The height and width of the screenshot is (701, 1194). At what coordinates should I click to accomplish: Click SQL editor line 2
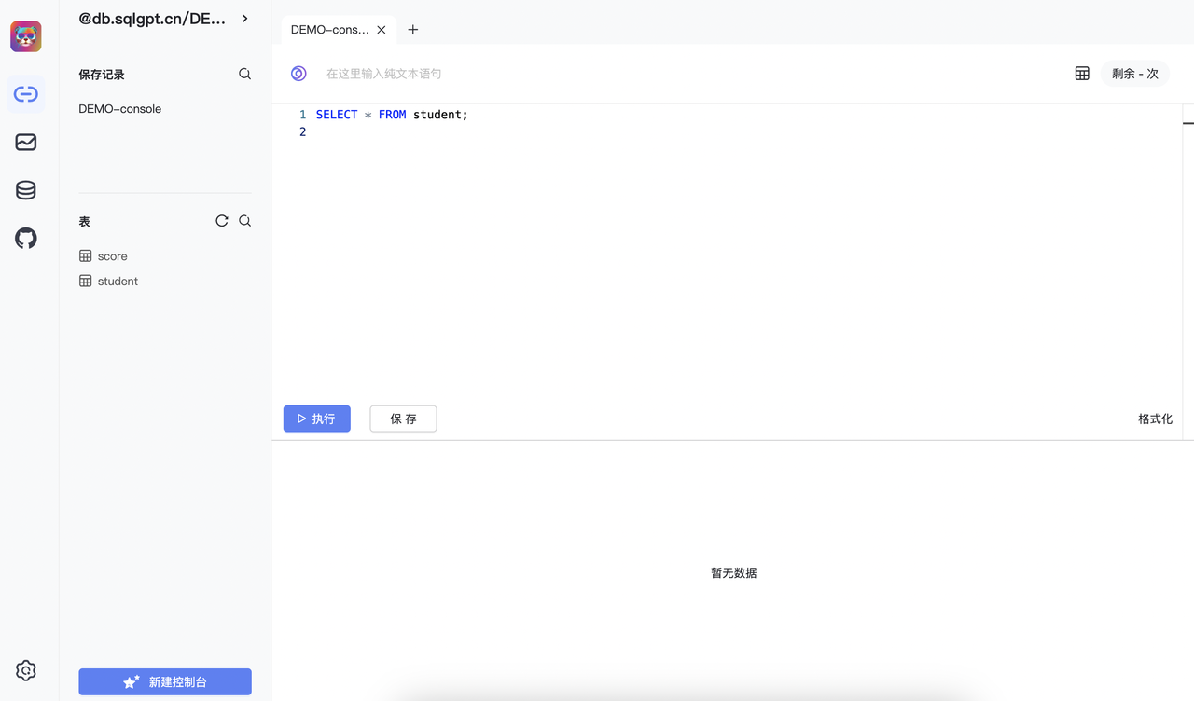tap(746, 132)
